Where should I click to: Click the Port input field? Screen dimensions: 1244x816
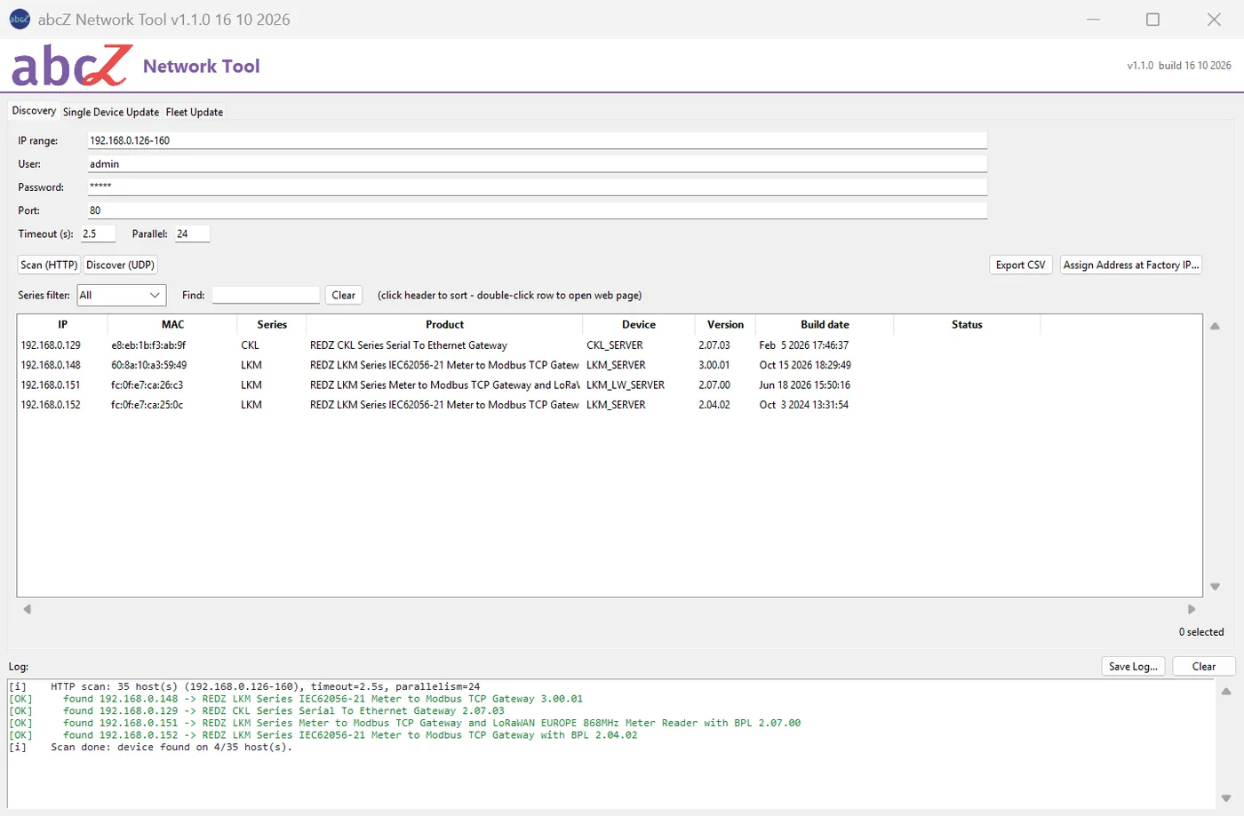pos(538,210)
